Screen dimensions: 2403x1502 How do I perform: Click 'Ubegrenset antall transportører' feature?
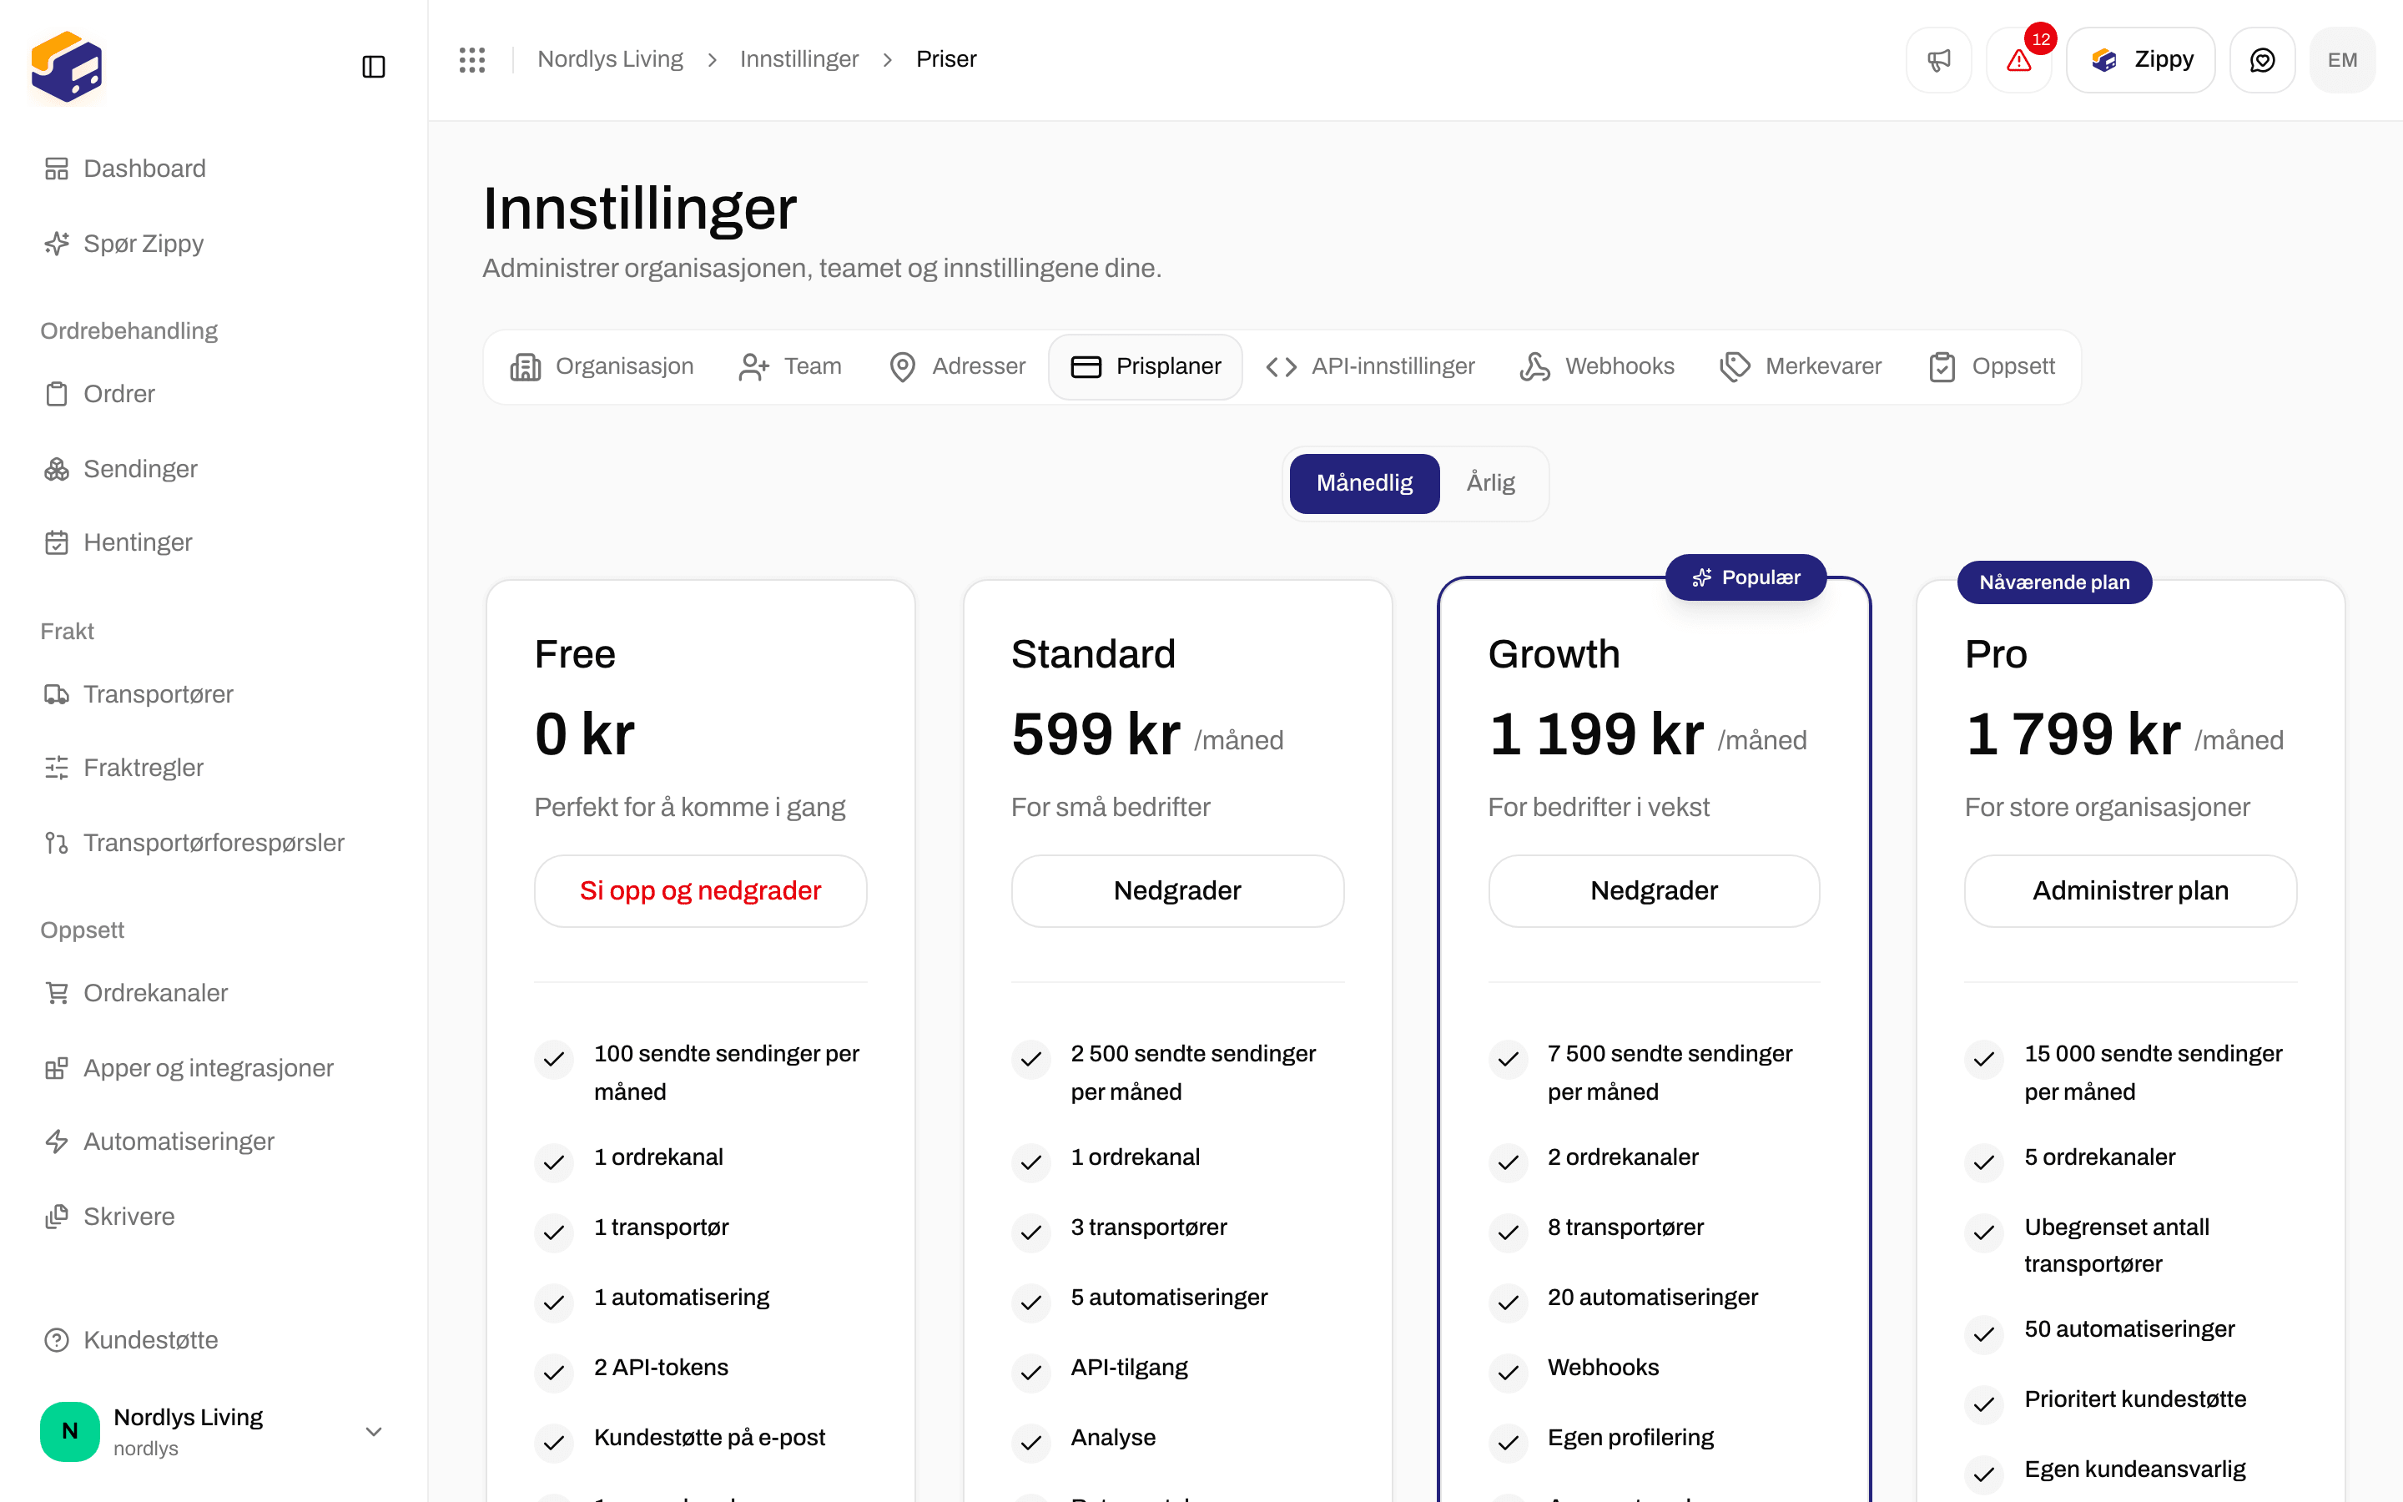(x=2116, y=1245)
